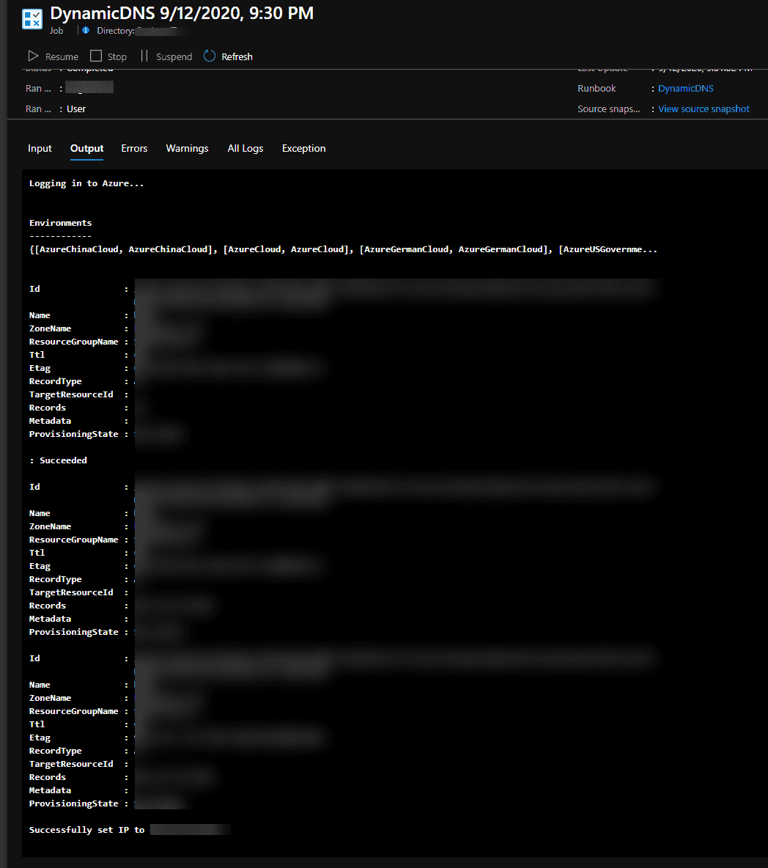This screenshot has width=768, height=868.
Task: Click the Suspend pause icon
Action: tap(144, 56)
